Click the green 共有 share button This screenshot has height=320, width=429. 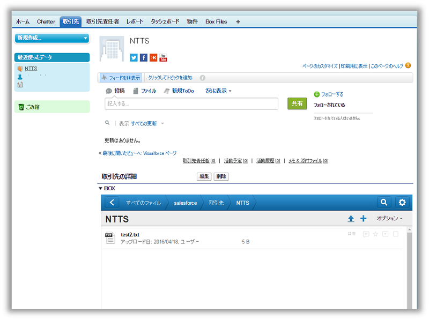tap(297, 103)
